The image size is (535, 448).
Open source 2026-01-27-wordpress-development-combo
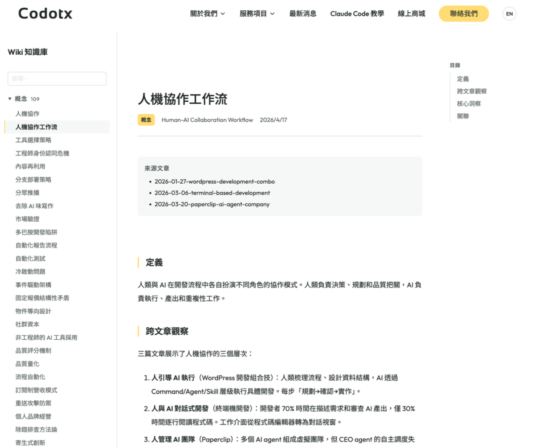(x=215, y=182)
